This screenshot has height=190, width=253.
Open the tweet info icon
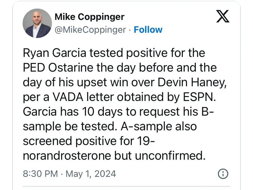pyautogui.click(x=223, y=174)
